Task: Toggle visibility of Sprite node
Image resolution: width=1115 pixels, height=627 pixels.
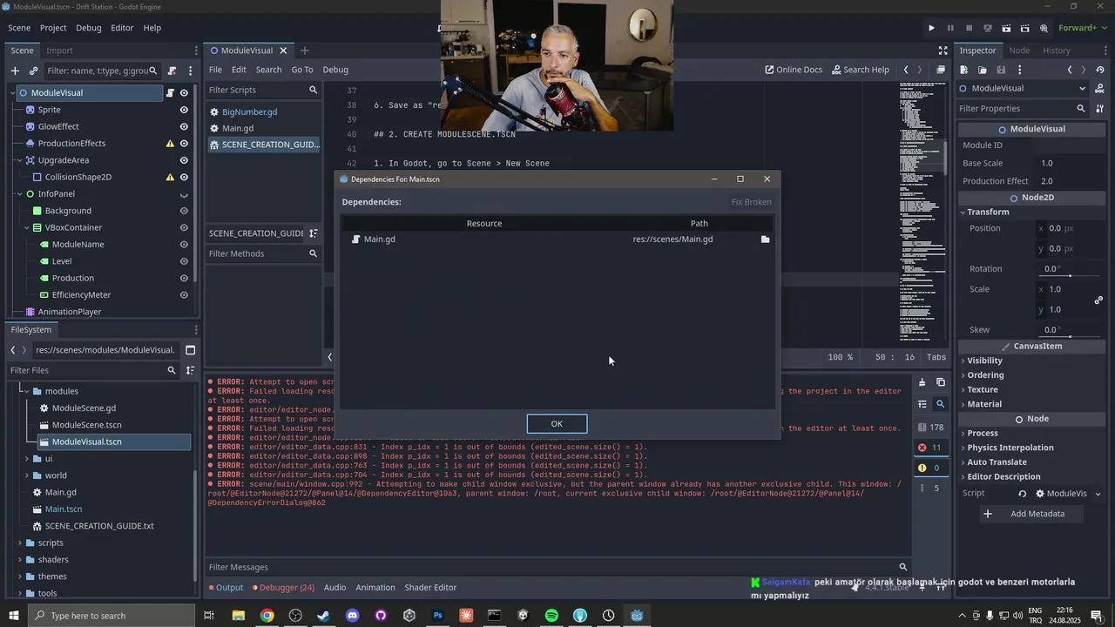Action: (184, 110)
